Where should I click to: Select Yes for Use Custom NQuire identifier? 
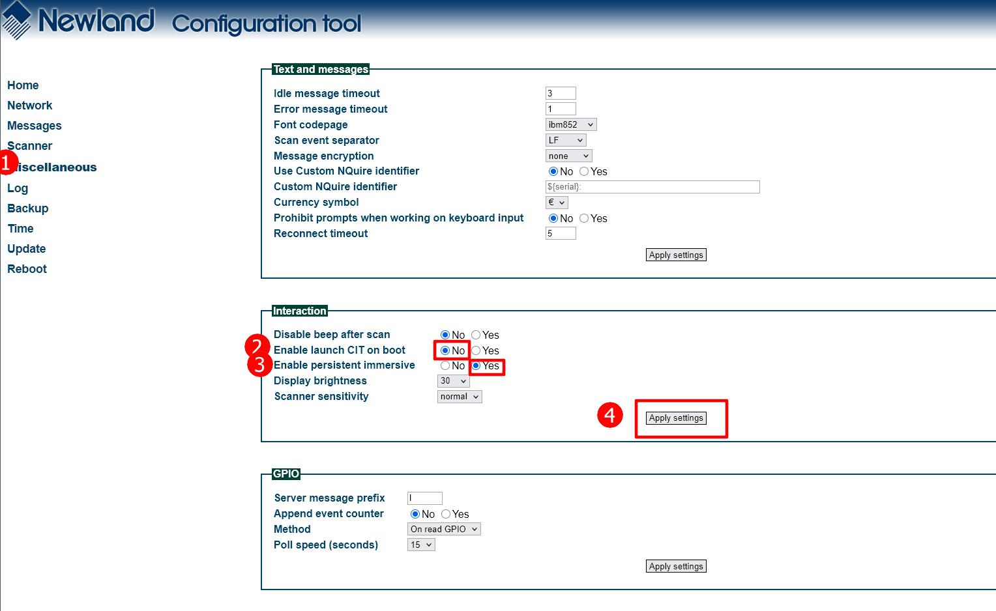(x=584, y=171)
